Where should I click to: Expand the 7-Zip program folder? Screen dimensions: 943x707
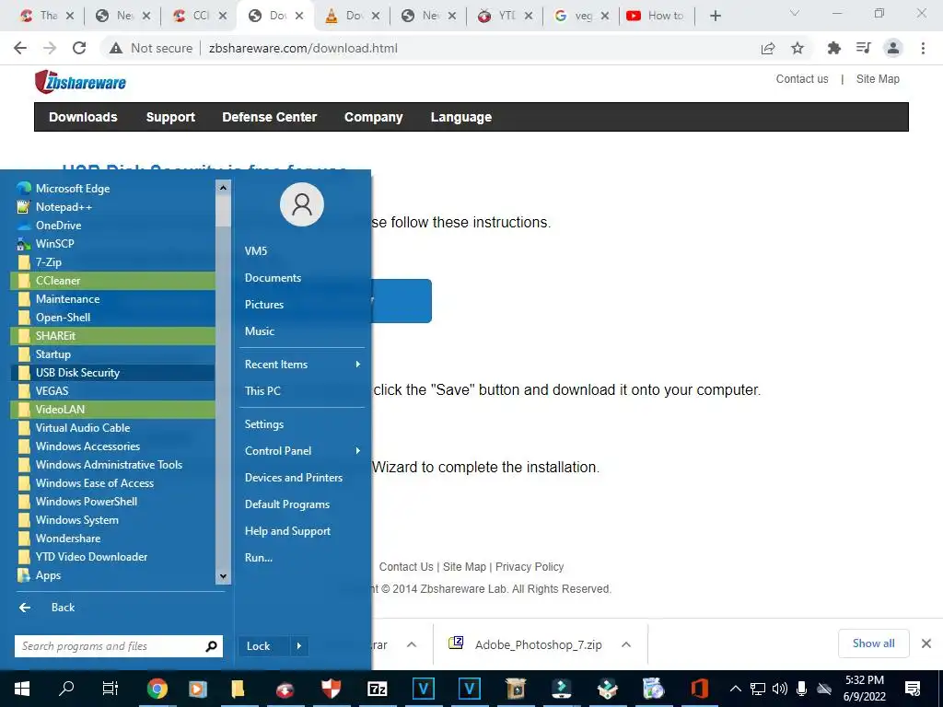pos(112,262)
